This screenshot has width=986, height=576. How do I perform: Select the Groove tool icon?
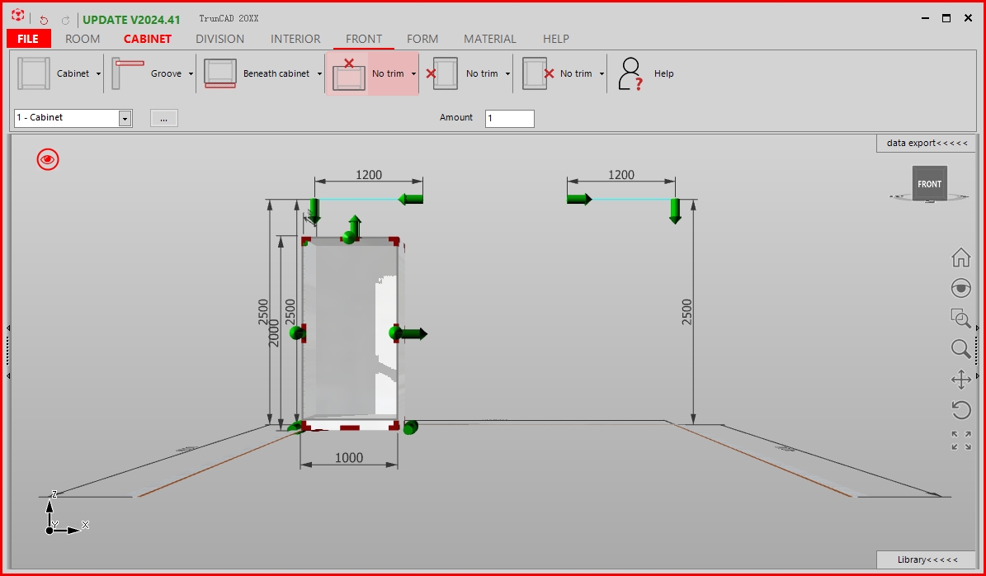pos(128,73)
